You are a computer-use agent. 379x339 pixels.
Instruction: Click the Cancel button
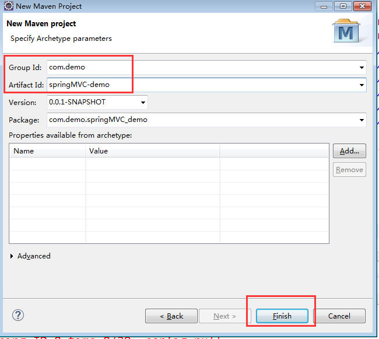[x=339, y=316]
